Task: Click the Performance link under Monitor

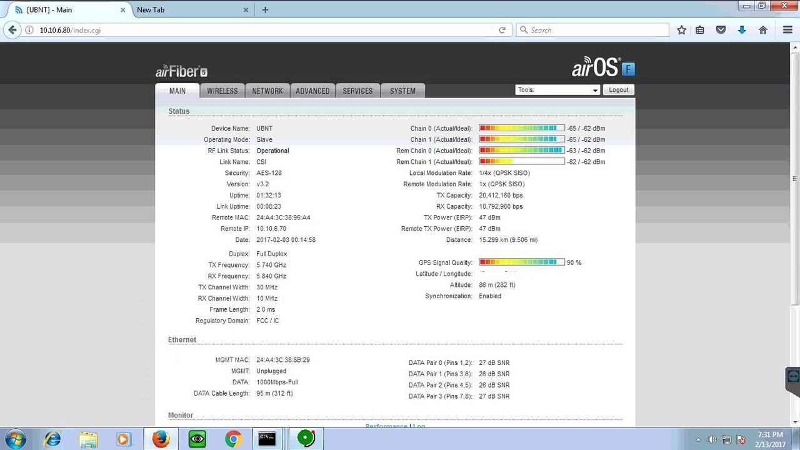Action: 386,426
